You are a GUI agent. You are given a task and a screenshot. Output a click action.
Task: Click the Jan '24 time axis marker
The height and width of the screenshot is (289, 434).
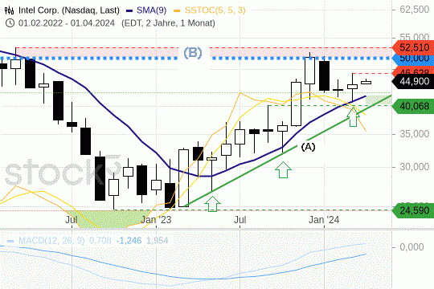click(x=324, y=220)
